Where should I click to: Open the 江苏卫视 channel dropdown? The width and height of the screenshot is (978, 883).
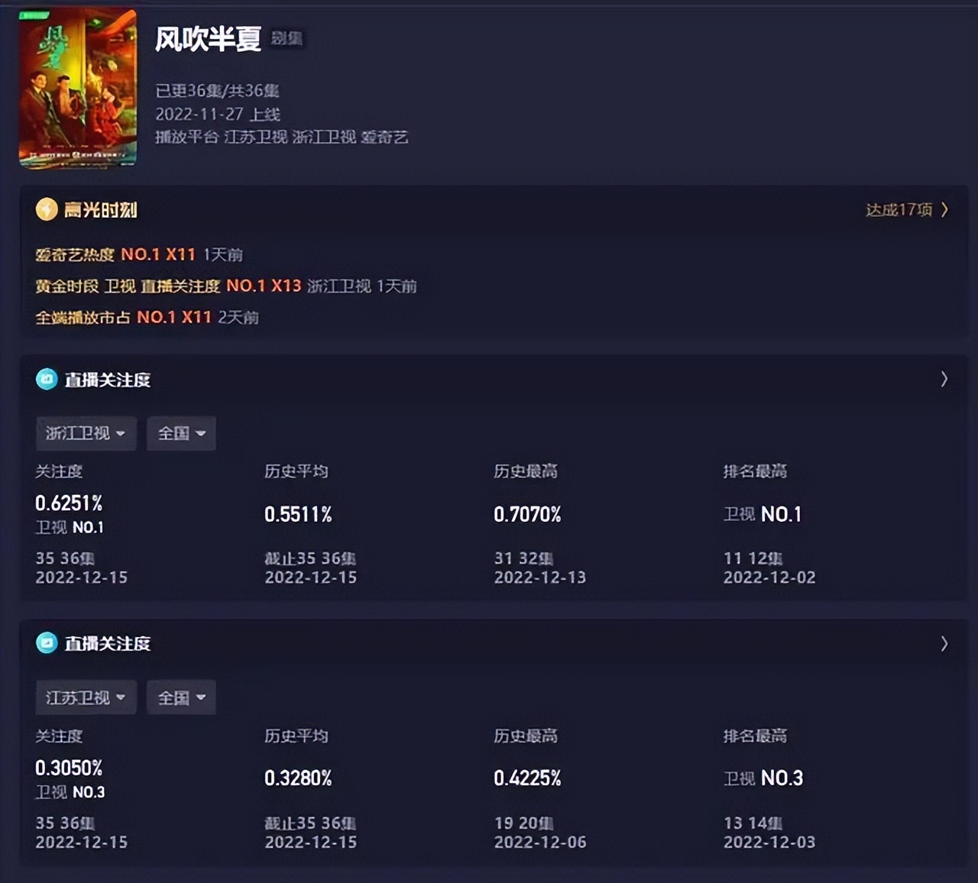86,697
